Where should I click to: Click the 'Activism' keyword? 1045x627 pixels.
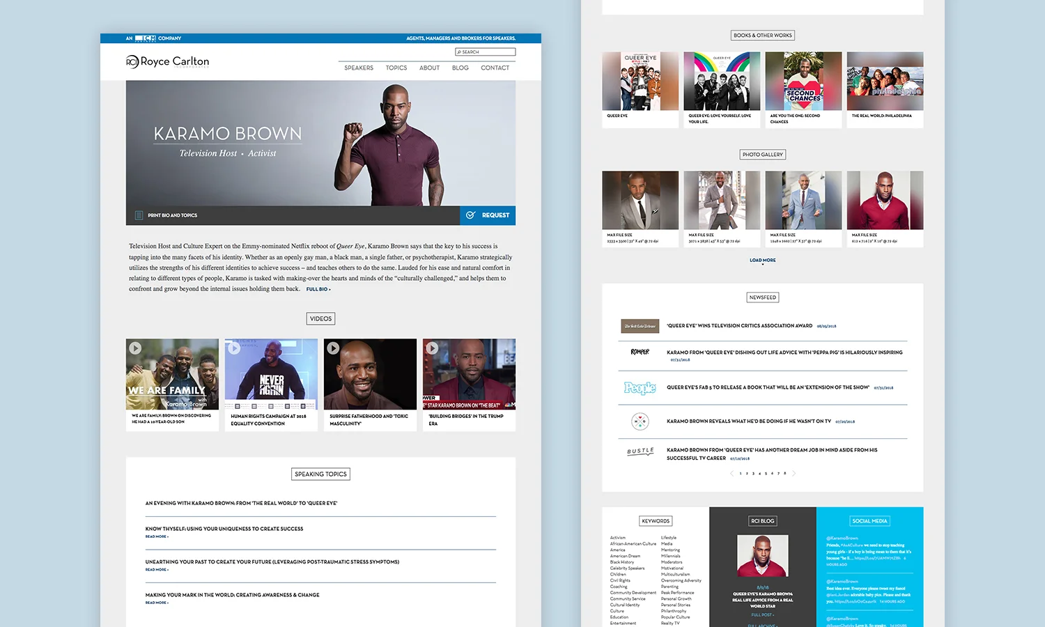(x=618, y=538)
